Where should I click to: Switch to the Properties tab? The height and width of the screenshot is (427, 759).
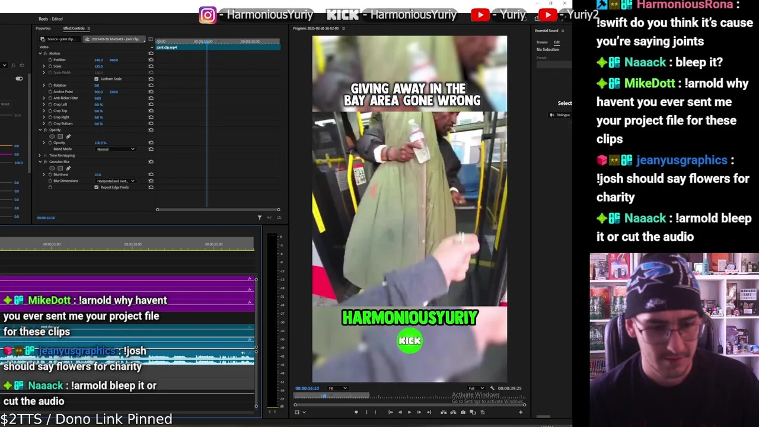click(43, 28)
